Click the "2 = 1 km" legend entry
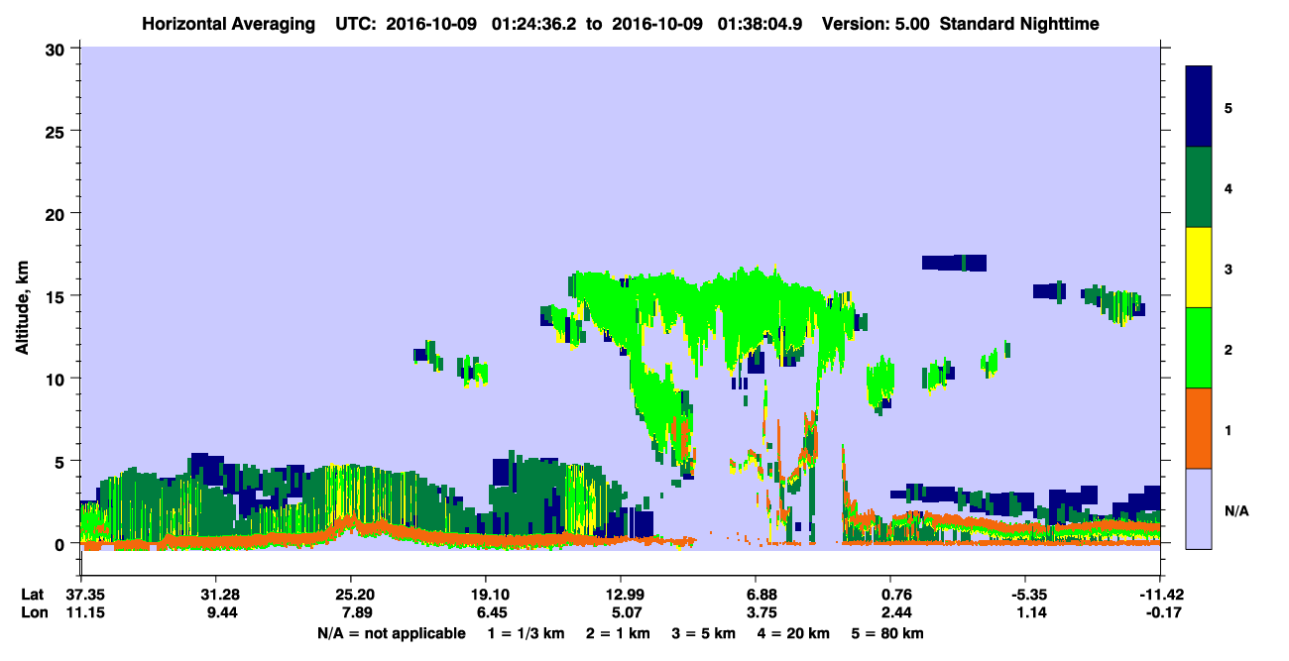The height and width of the screenshot is (661, 1289). coord(620,633)
